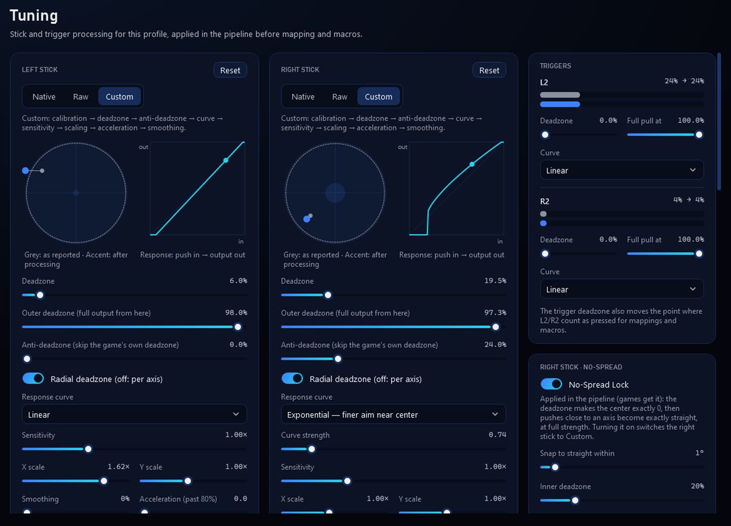Click the left stick Y scale slider
This screenshot has height=526, width=731.
193,481
